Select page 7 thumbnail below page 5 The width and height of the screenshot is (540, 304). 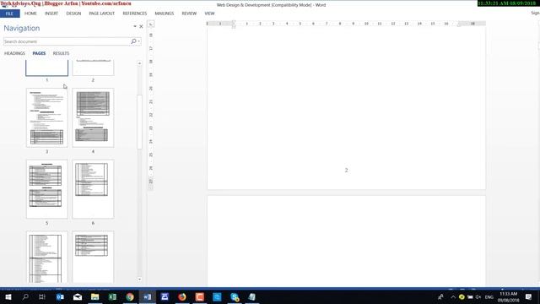47,257
